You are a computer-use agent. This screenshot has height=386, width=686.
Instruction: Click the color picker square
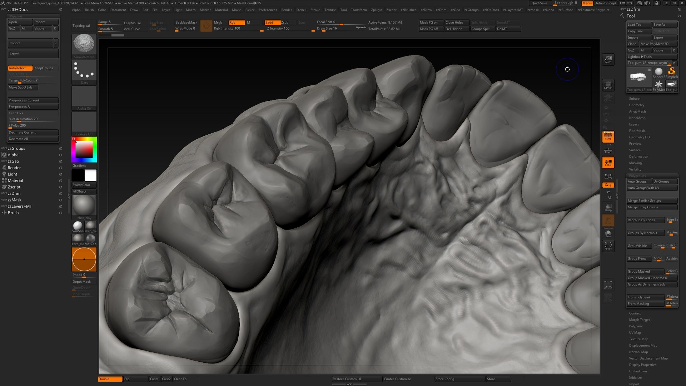click(x=84, y=150)
